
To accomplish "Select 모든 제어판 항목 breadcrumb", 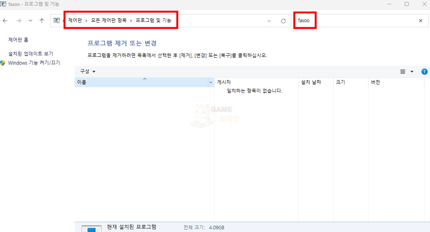I will 108,20.
